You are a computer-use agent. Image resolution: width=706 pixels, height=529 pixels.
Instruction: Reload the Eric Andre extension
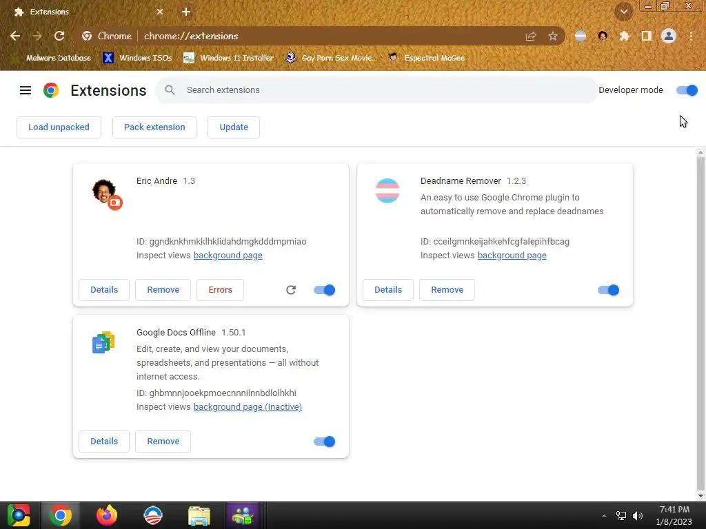(x=291, y=290)
